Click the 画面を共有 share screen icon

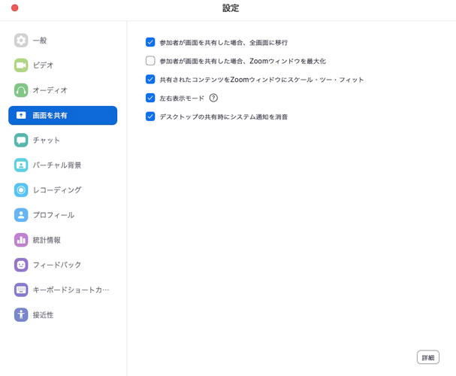tap(21, 115)
